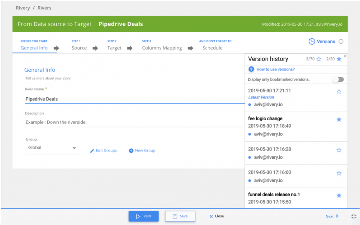Click the question mark help icon
The width and height of the screenshot is (360, 225).
click(251, 69)
